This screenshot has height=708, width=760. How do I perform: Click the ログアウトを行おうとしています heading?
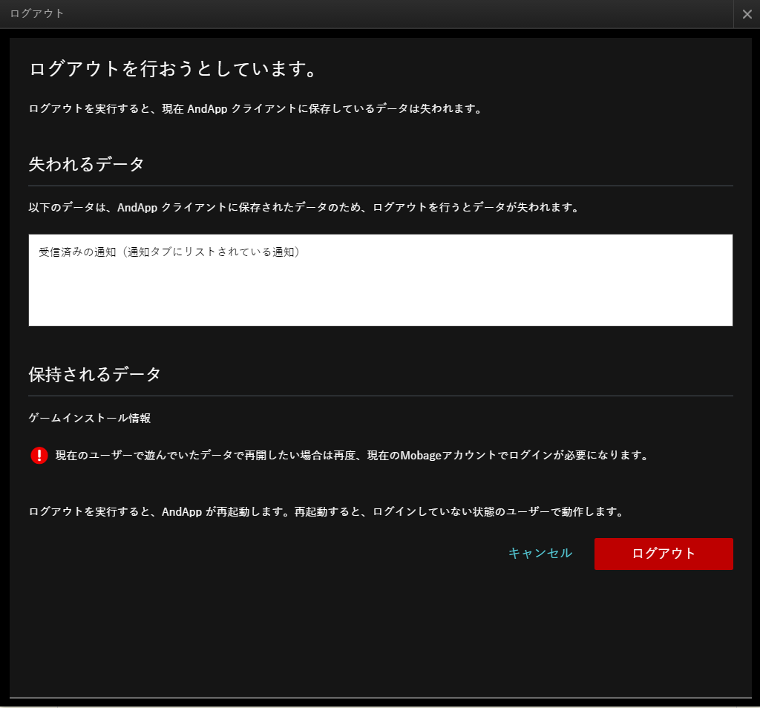point(174,69)
